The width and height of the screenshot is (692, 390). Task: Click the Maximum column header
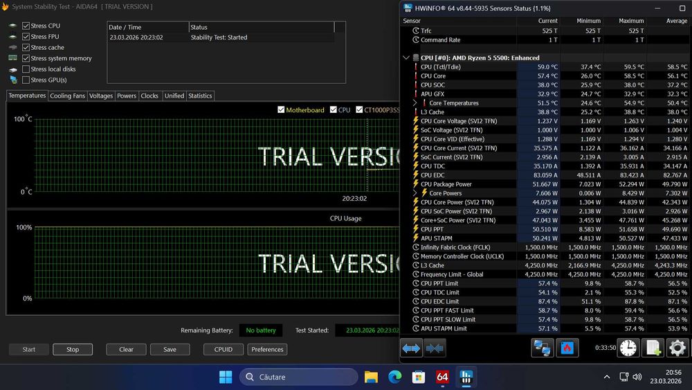pos(625,21)
